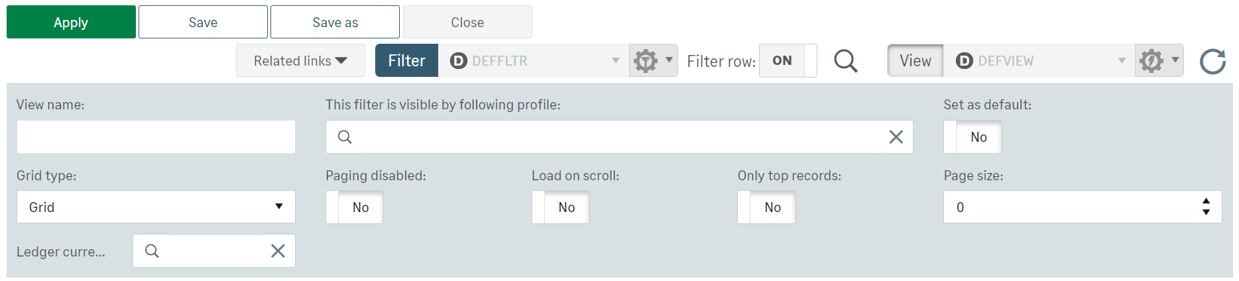
Task: Toggle the Set as default switch
Action: (x=972, y=137)
